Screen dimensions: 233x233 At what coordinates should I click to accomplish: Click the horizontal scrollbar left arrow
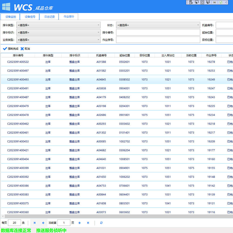coord(3,216)
